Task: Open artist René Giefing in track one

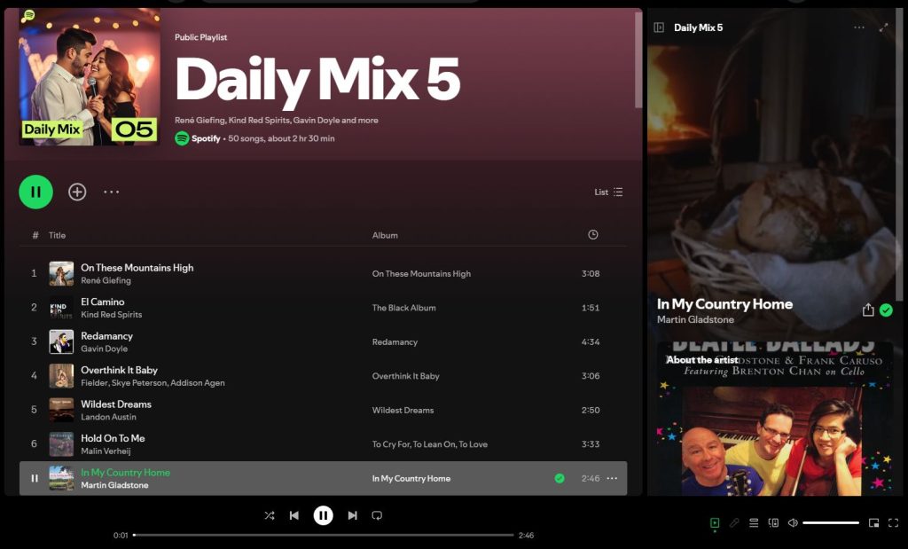Action: coord(106,280)
